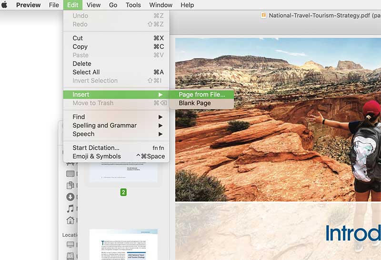Open the Apple menu
Image resolution: width=381 pixels, height=260 pixels.
[x=5, y=5]
